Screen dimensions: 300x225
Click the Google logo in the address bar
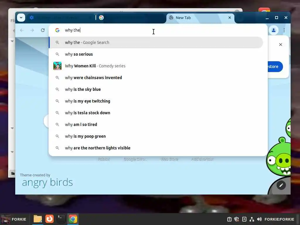(x=57, y=30)
